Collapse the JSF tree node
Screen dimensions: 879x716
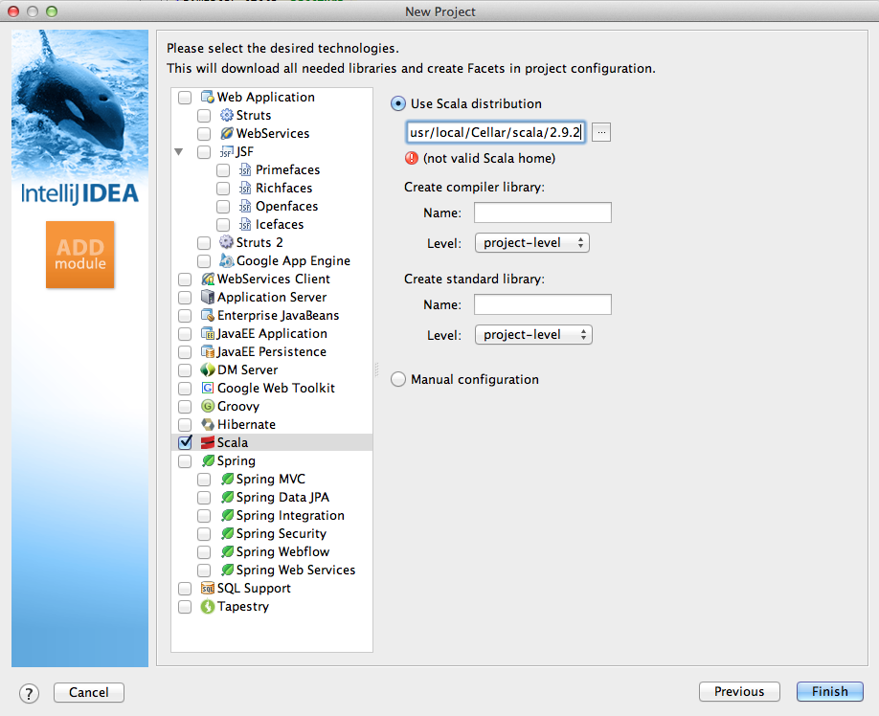tap(179, 152)
